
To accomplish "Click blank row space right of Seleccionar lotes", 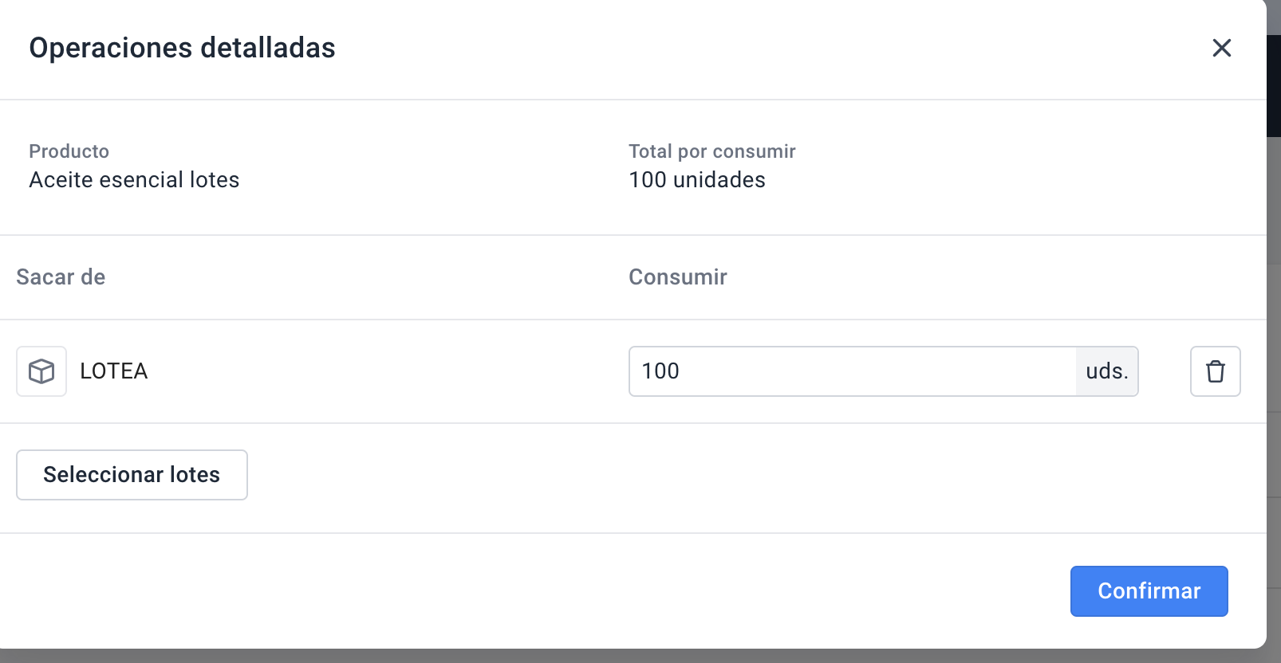I will [750, 475].
